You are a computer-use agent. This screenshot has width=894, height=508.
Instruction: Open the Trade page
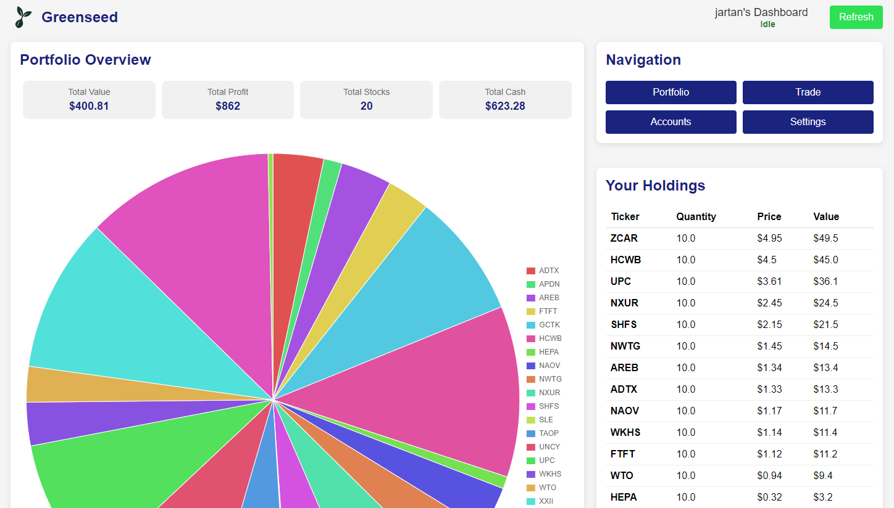[x=808, y=92]
